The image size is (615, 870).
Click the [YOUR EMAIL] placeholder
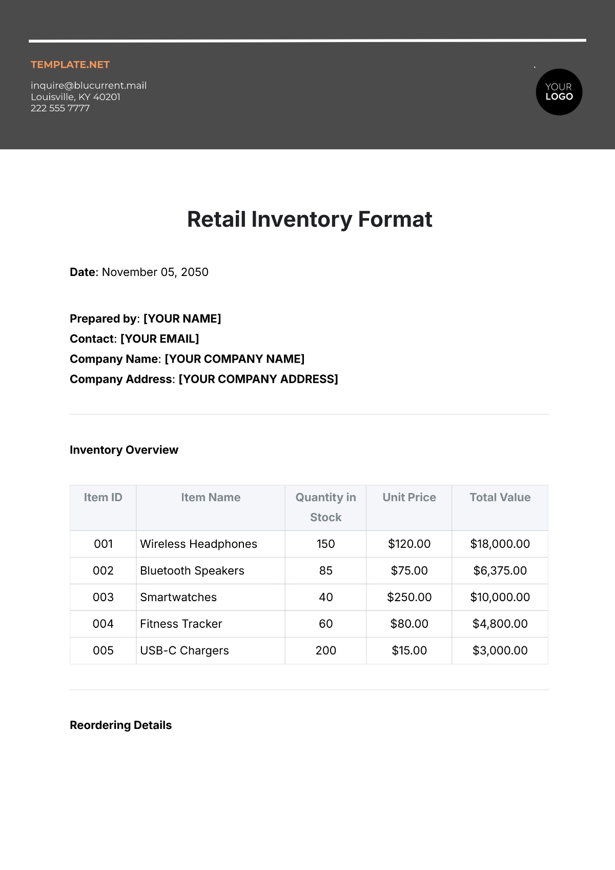click(160, 339)
